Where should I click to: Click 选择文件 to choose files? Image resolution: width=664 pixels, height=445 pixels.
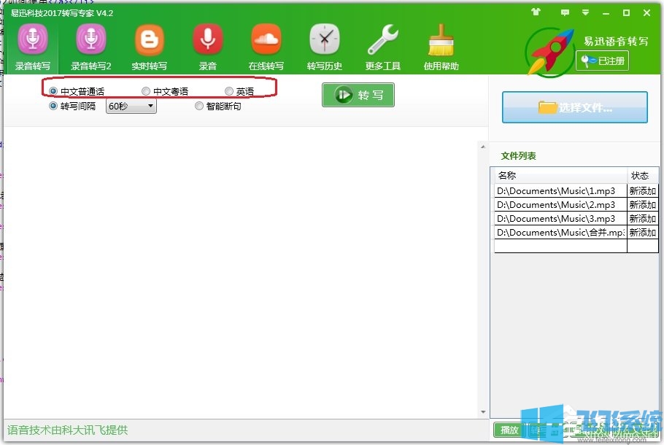point(576,107)
